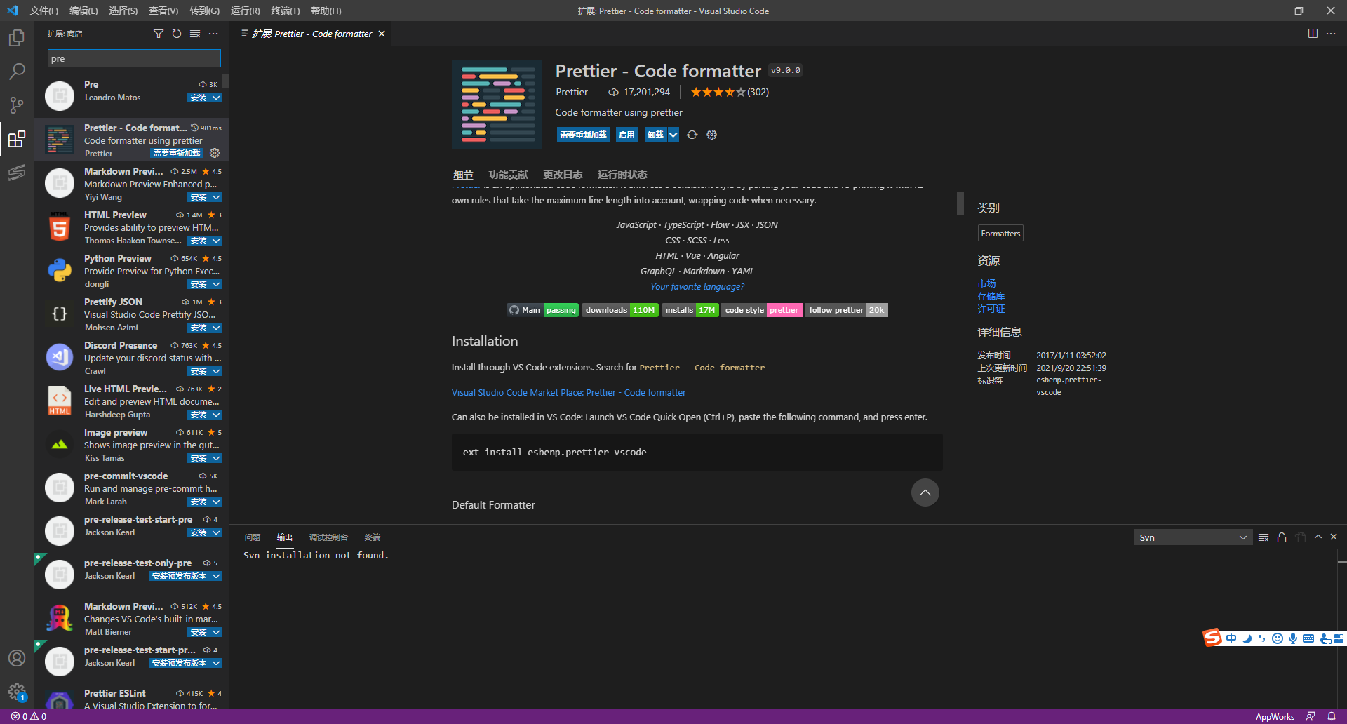Switch to the 调试控制台 panel tab

[328, 537]
